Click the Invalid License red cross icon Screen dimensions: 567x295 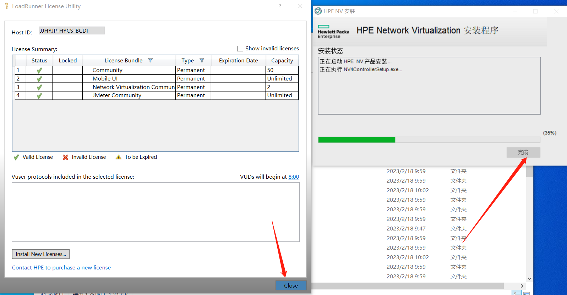tap(65, 157)
